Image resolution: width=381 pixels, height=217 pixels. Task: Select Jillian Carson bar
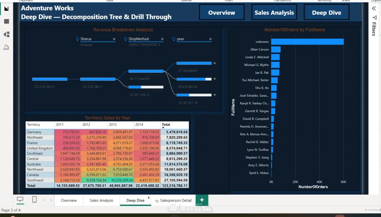pos(276,49)
